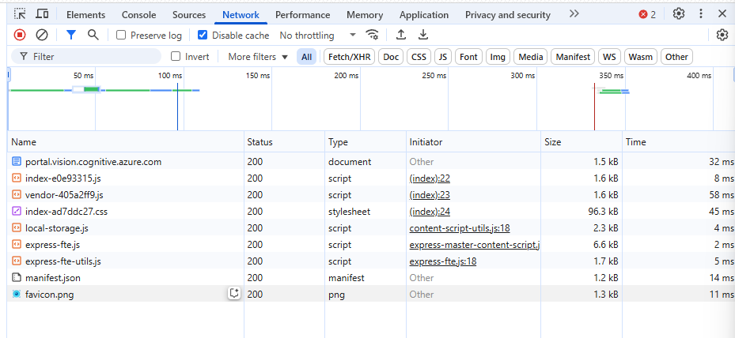Open express-master-content-script initiator link
735x338 pixels.
point(475,244)
